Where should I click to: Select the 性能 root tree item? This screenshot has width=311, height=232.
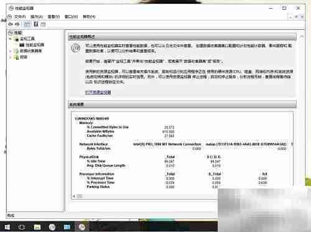18,33
